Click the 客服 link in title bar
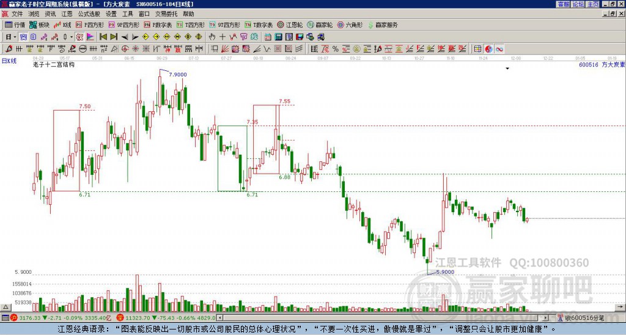This screenshot has height=335, width=626. 563,4
